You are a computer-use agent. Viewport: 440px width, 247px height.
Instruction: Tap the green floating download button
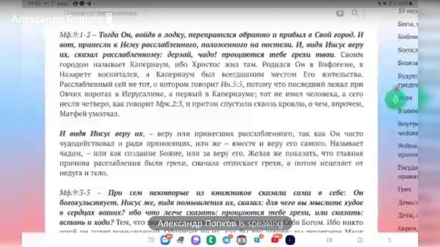[395, 99]
